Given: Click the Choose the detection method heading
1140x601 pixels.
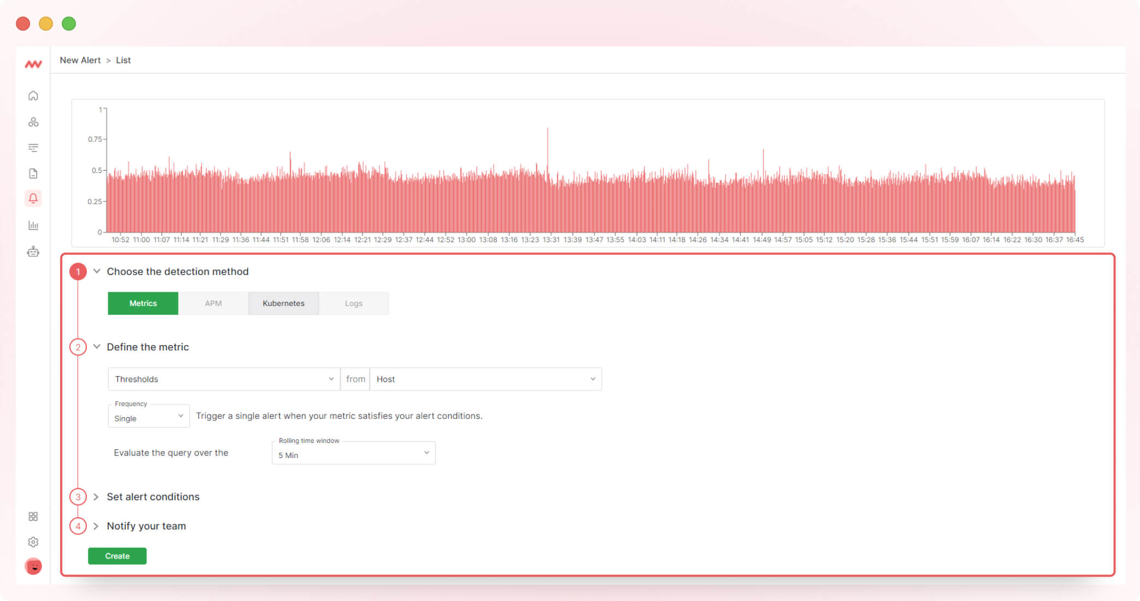Looking at the screenshot, I should pos(177,272).
